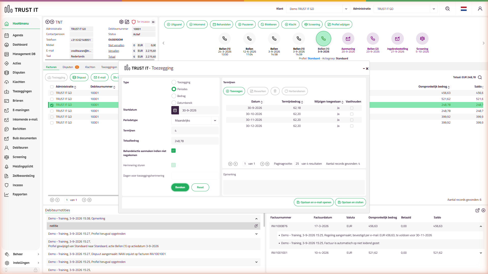This screenshot has height=274, width=488.
Task: Check Vasthouden for the 30-9-2026 term
Action: pos(352,108)
